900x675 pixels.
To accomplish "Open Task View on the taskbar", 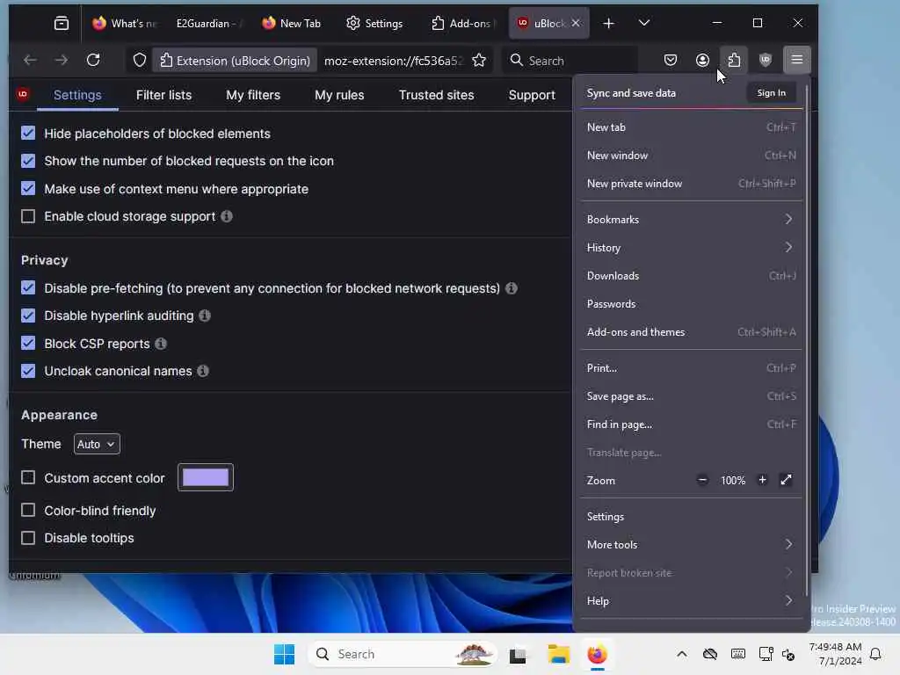I will 518,654.
